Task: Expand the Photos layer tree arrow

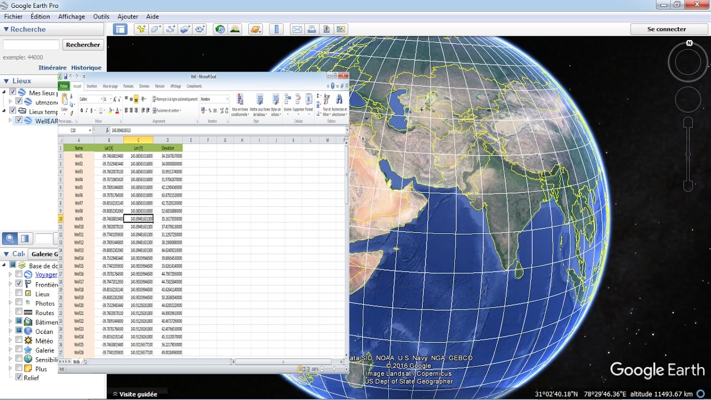Action: (11, 303)
